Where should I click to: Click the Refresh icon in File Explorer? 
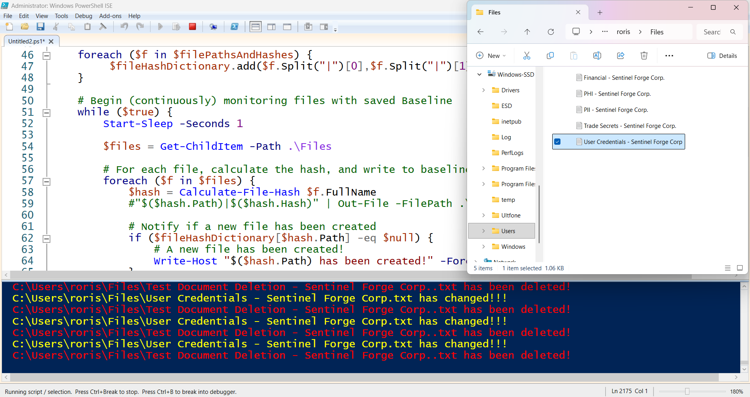pos(551,32)
